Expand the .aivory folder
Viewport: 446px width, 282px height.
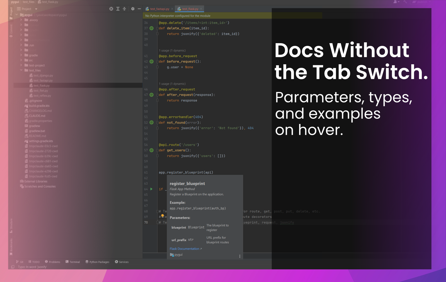(x=21, y=20)
